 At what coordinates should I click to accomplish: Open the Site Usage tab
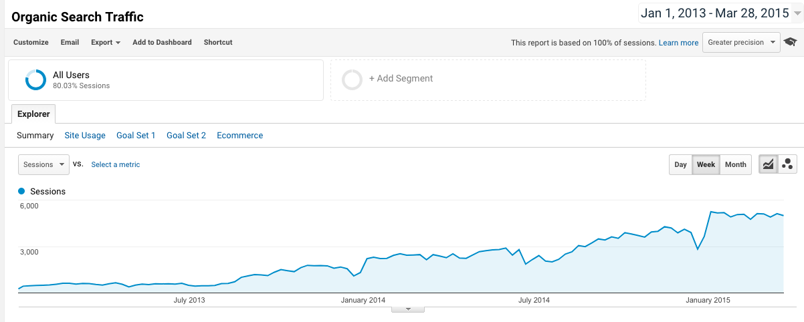coord(85,136)
